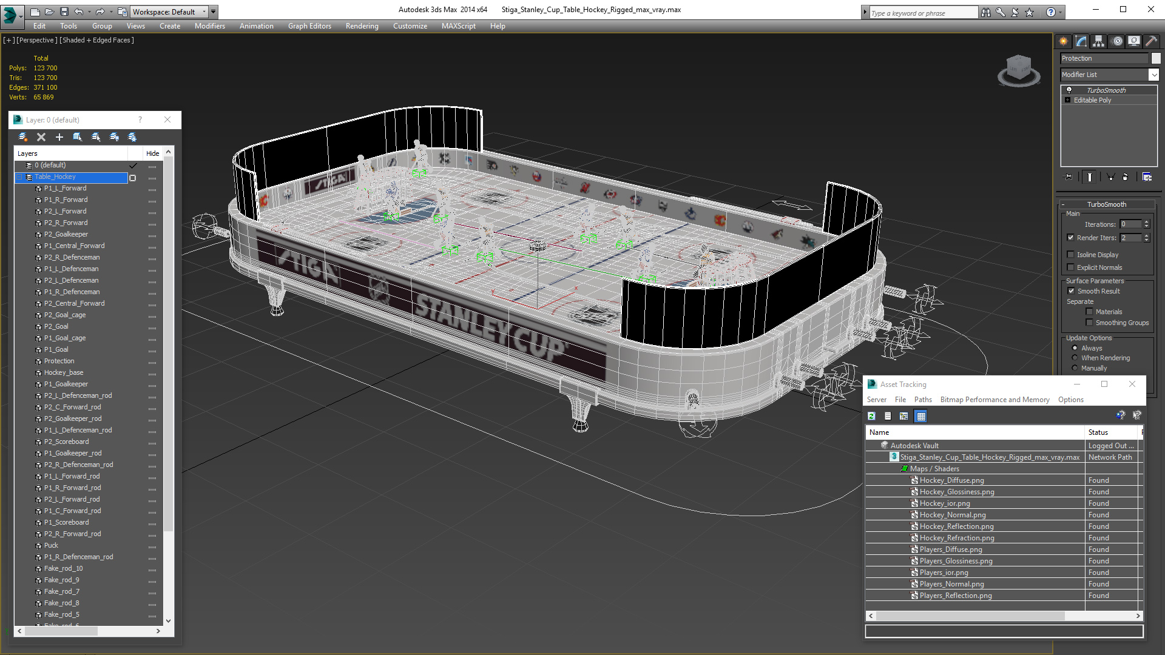Click the Status column header in Asset Tracking
This screenshot has height=655, width=1165.
tap(1111, 432)
